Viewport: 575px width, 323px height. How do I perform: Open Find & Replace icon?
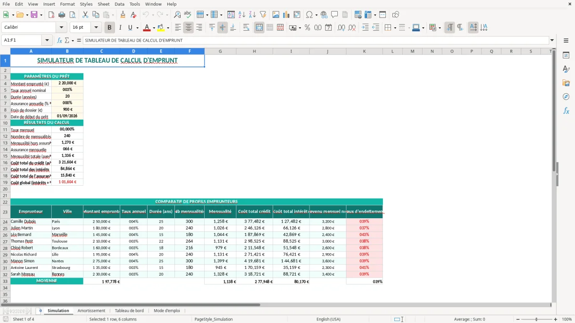point(177,15)
